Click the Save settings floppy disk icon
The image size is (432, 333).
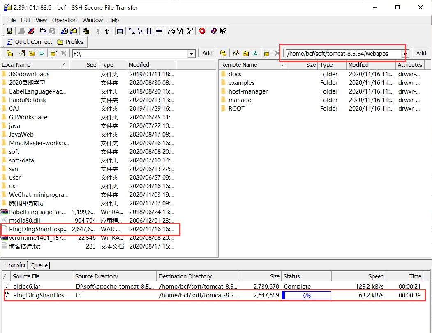pyautogui.click(x=9, y=31)
